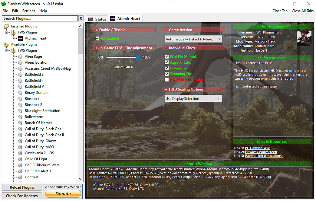
Task: Click the Availible Plugins download folder icon
Action: tap(6, 44)
